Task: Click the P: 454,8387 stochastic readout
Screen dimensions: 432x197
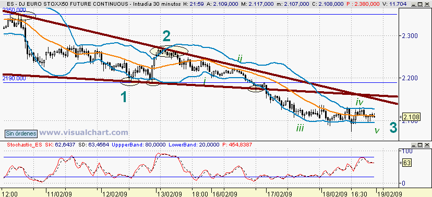Action: coord(237,144)
